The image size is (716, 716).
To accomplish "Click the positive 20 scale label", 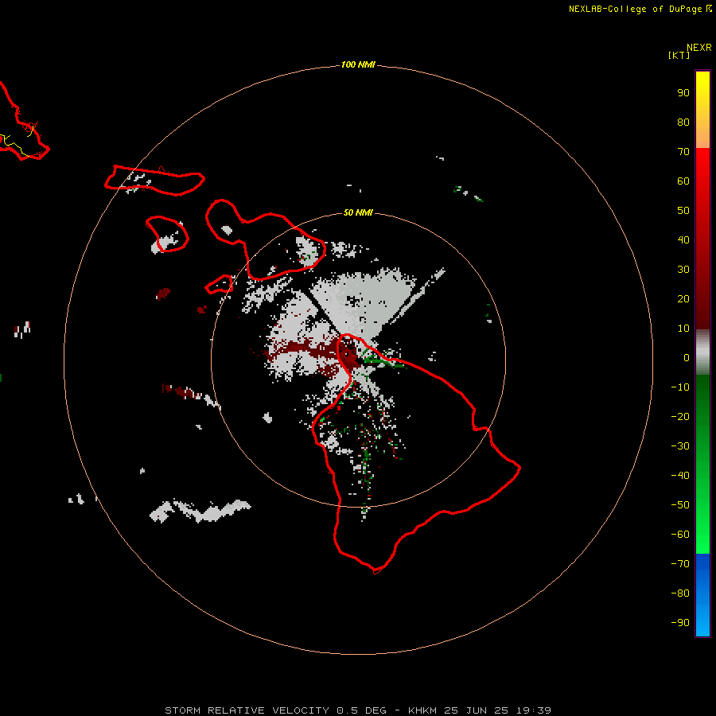I will [x=683, y=299].
